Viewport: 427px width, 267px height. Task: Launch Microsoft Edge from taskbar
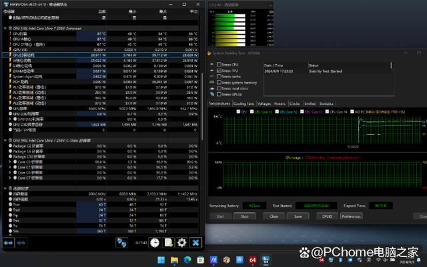click(x=187, y=260)
